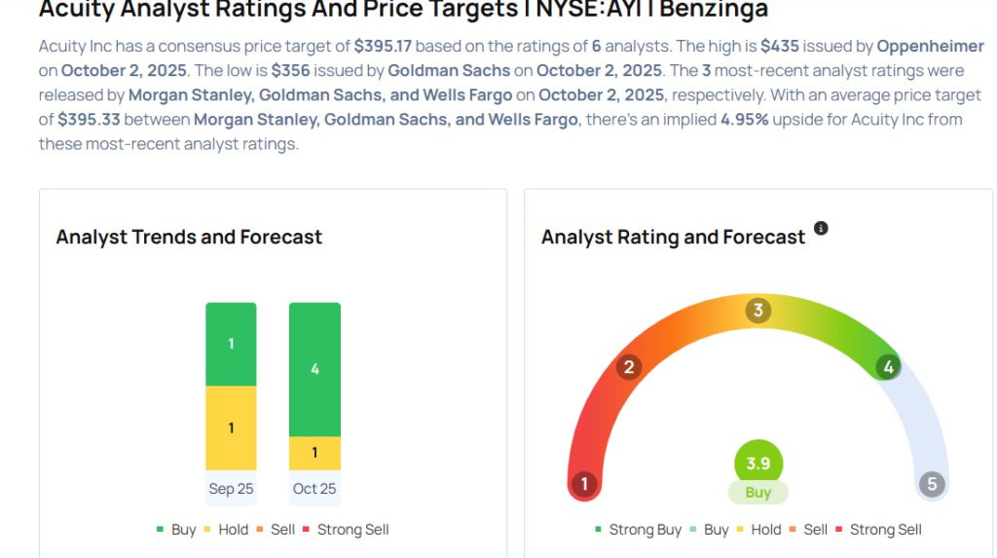Click the yellow Sep 25 Hold bar segment
The image size is (997, 558).
(231, 428)
